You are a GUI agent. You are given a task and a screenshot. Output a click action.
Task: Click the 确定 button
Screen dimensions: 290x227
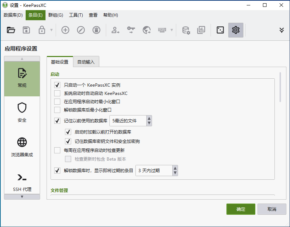tap(241, 209)
